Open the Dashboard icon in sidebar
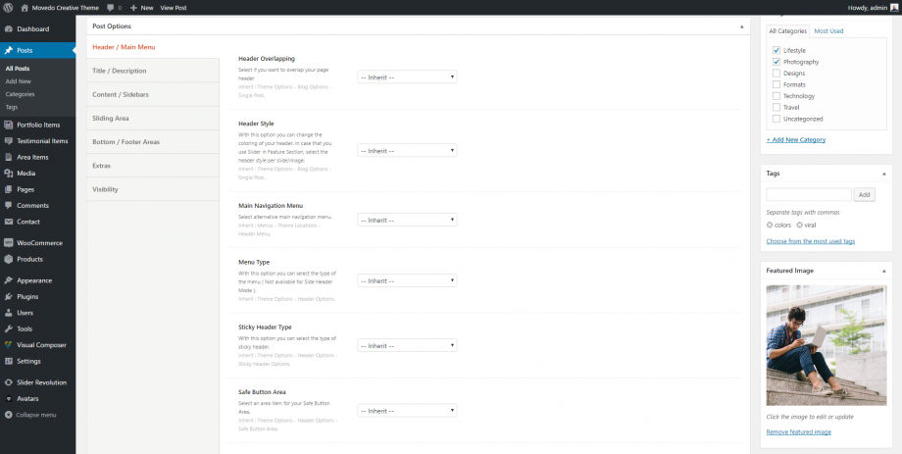 click(x=9, y=29)
